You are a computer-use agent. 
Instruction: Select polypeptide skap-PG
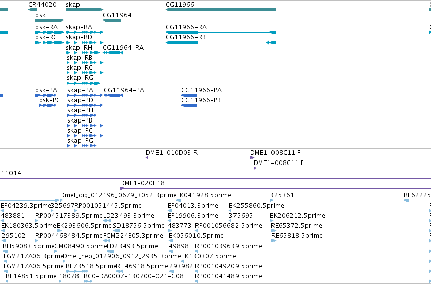(x=82, y=146)
